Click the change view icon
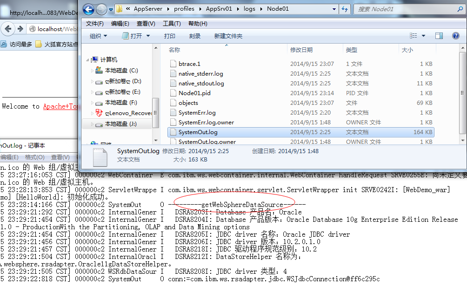The height and width of the screenshot is (284, 467). 414,36
